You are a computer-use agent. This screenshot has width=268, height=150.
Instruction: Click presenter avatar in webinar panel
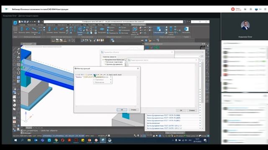245,25
